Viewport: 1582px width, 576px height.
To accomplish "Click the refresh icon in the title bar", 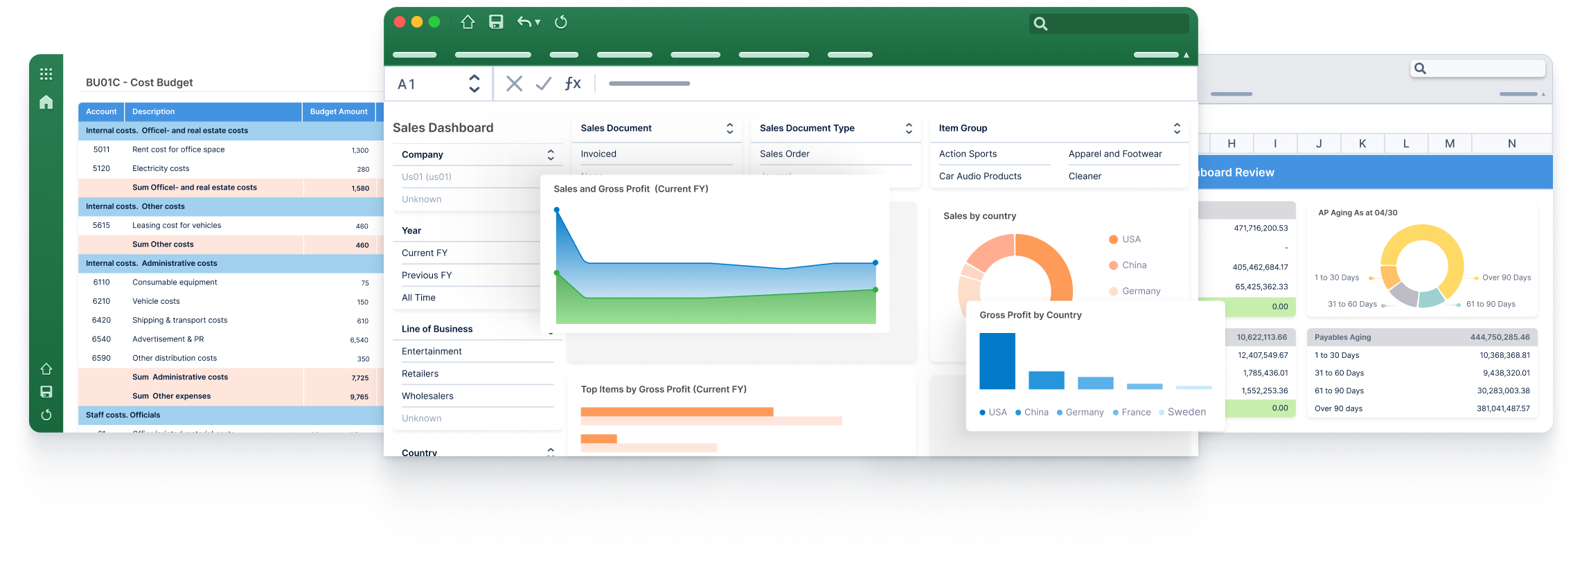I will [x=561, y=22].
